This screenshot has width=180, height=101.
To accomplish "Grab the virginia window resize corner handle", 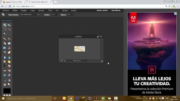I will click(x=102, y=61).
